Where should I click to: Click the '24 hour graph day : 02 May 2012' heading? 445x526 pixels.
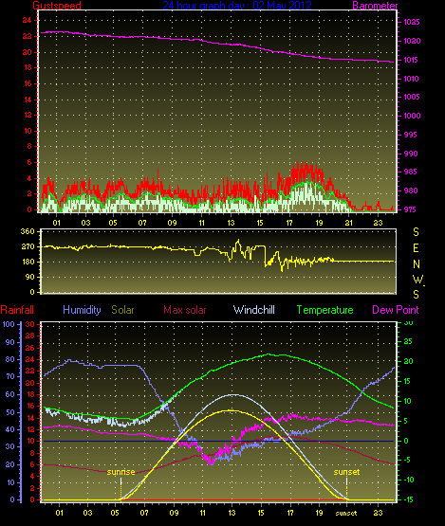click(x=237, y=5)
